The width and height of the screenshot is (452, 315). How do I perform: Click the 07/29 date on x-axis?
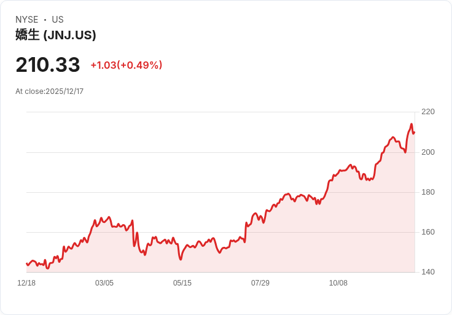pyautogui.click(x=260, y=283)
